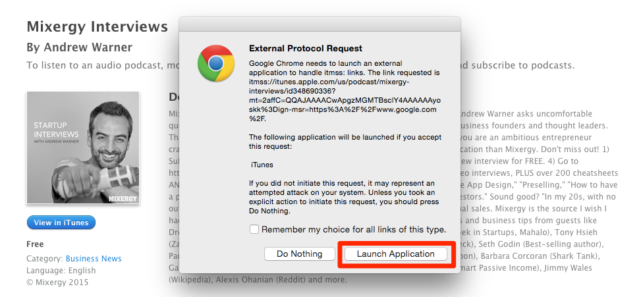Open podcast with View in iTunes button
643x297 pixels.
61,223
